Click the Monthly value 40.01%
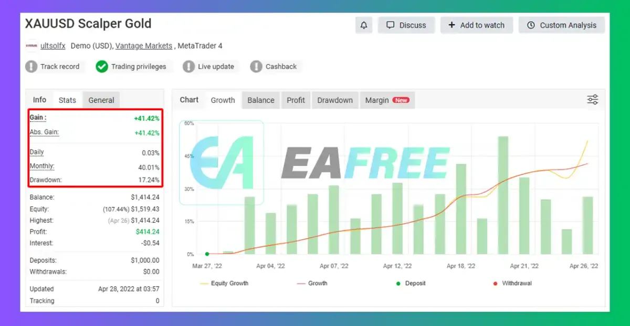Image resolution: width=630 pixels, height=326 pixels. point(149,167)
